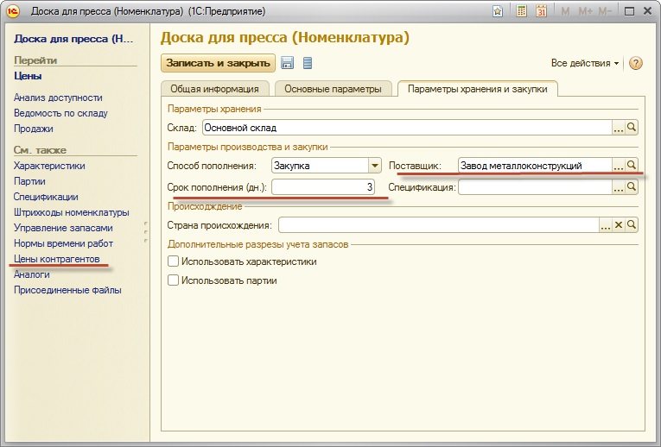The image size is (661, 447).
Task: Open Цены контрагентов link in sidebar
Action: 57,259
